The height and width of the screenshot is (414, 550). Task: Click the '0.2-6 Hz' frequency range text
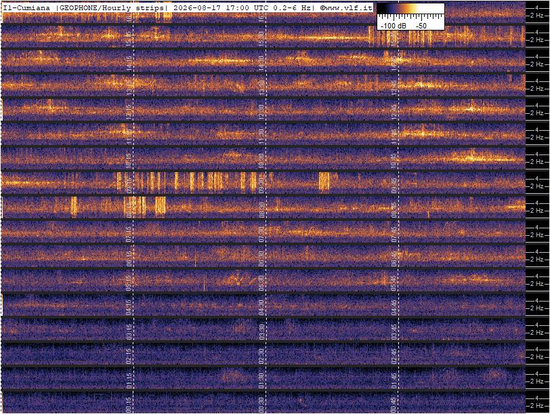(x=294, y=7)
